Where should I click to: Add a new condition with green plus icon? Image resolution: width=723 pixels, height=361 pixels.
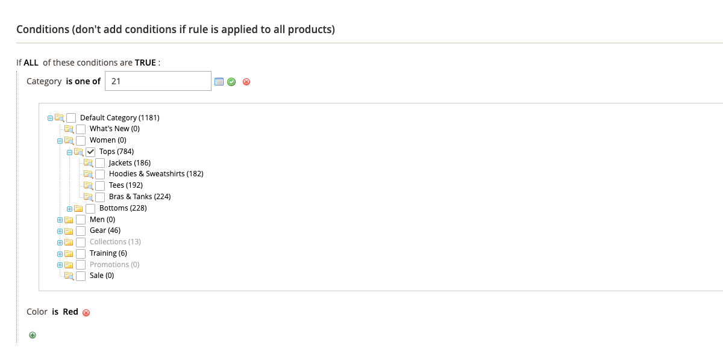coord(33,335)
